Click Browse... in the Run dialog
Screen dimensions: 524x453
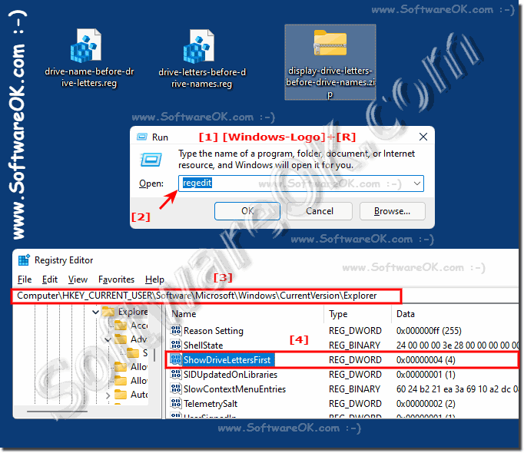pyautogui.click(x=393, y=211)
